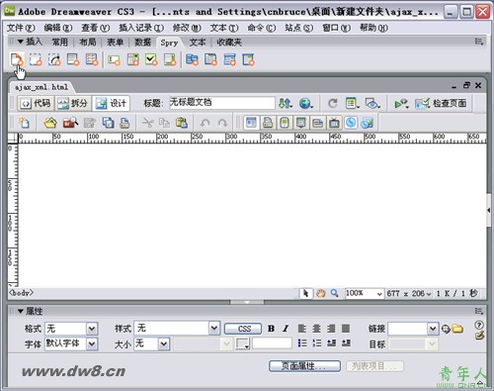Click the Zoom magnifier tool
The width and height of the screenshot is (494, 391).
(334, 293)
